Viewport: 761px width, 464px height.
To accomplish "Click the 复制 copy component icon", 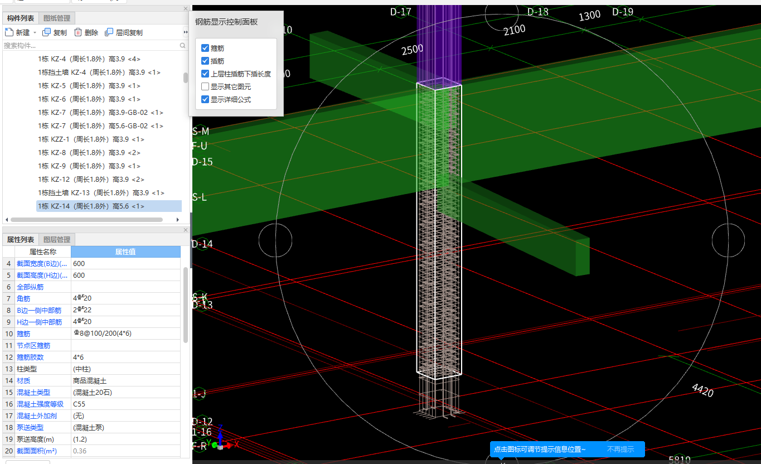I will [x=47, y=32].
